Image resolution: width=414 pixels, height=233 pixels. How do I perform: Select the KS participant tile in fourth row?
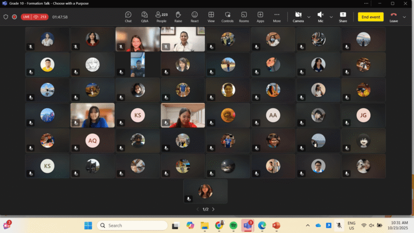(x=137, y=115)
